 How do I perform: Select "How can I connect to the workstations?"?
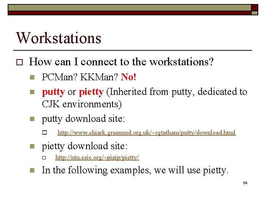[x=121, y=62]
